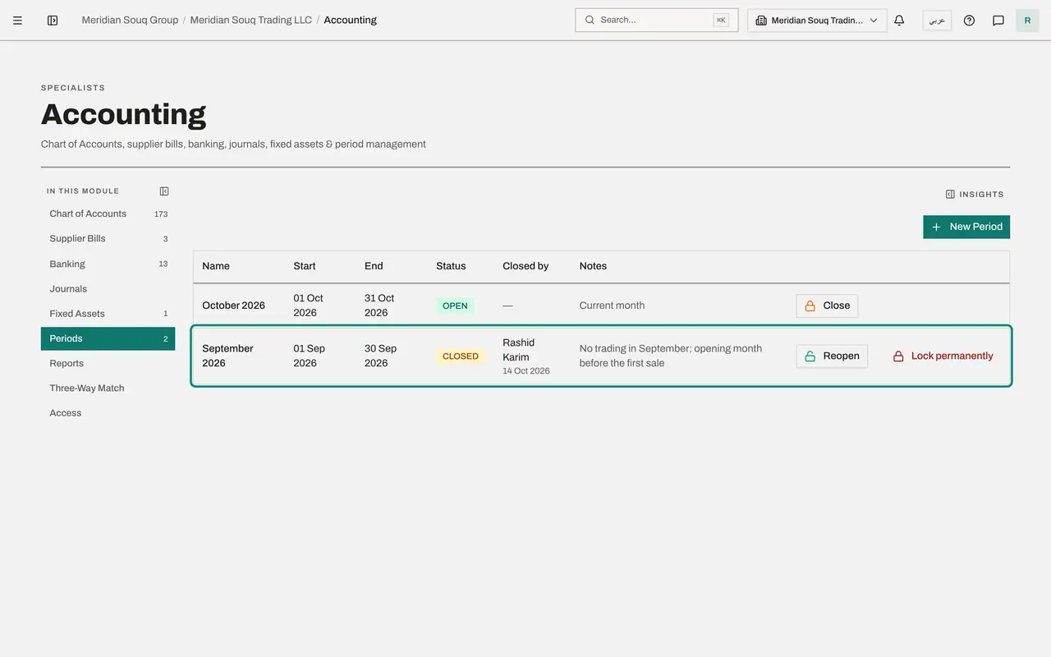Open Banking section
This screenshot has width=1051, height=657.
(108, 264)
